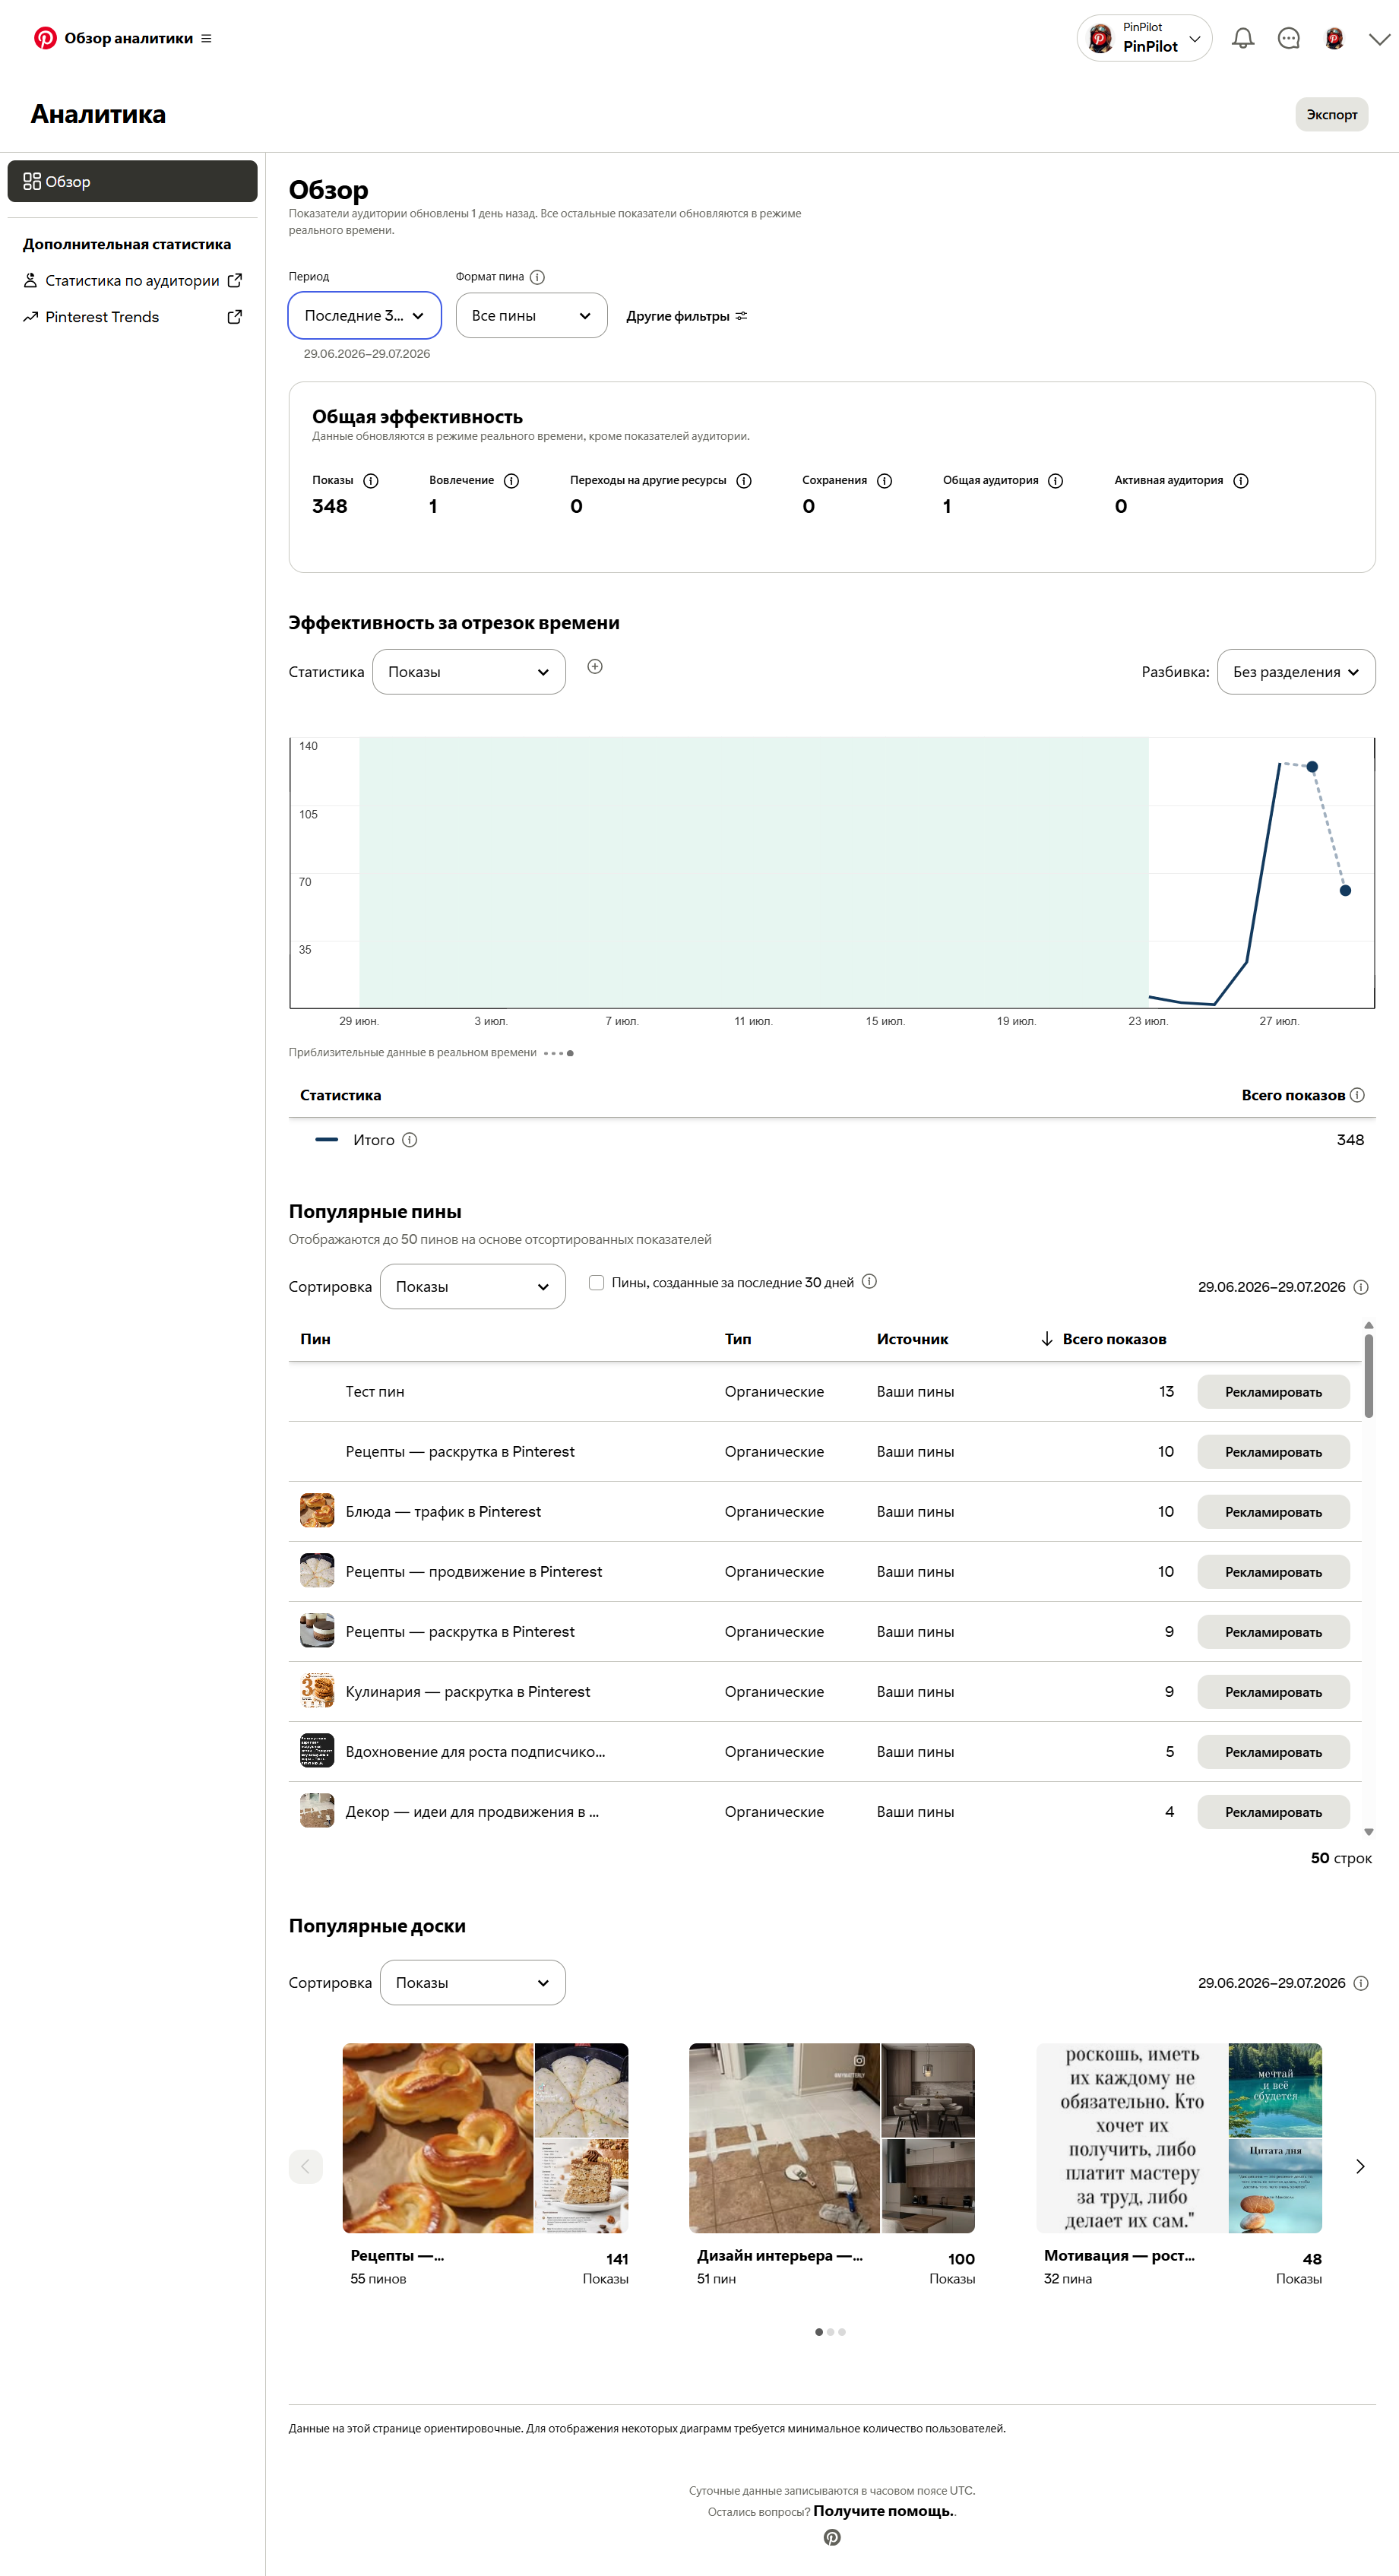The image size is (1399, 2576).
Task: Open Другие фильтры
Action: tap(687, 316)
